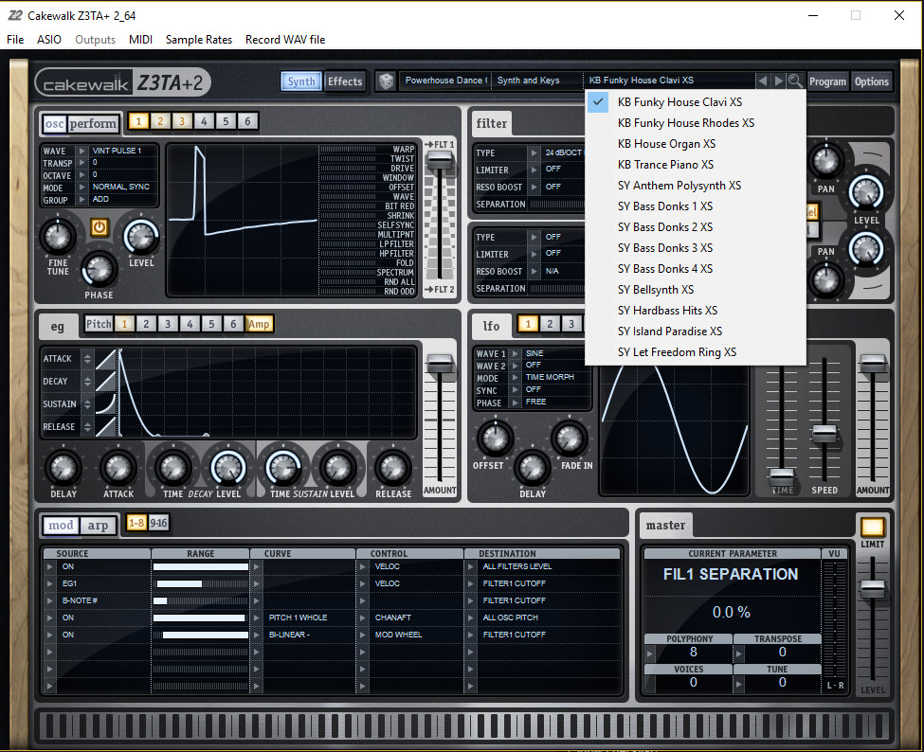924x752 pixels.
Task: Open the patch search magnifier
Action: pyautogui.click(x=795, y=81)
